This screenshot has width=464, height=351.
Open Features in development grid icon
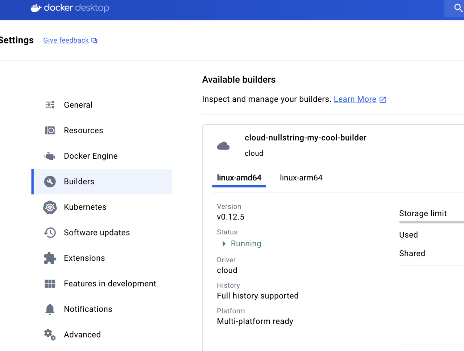50,283
